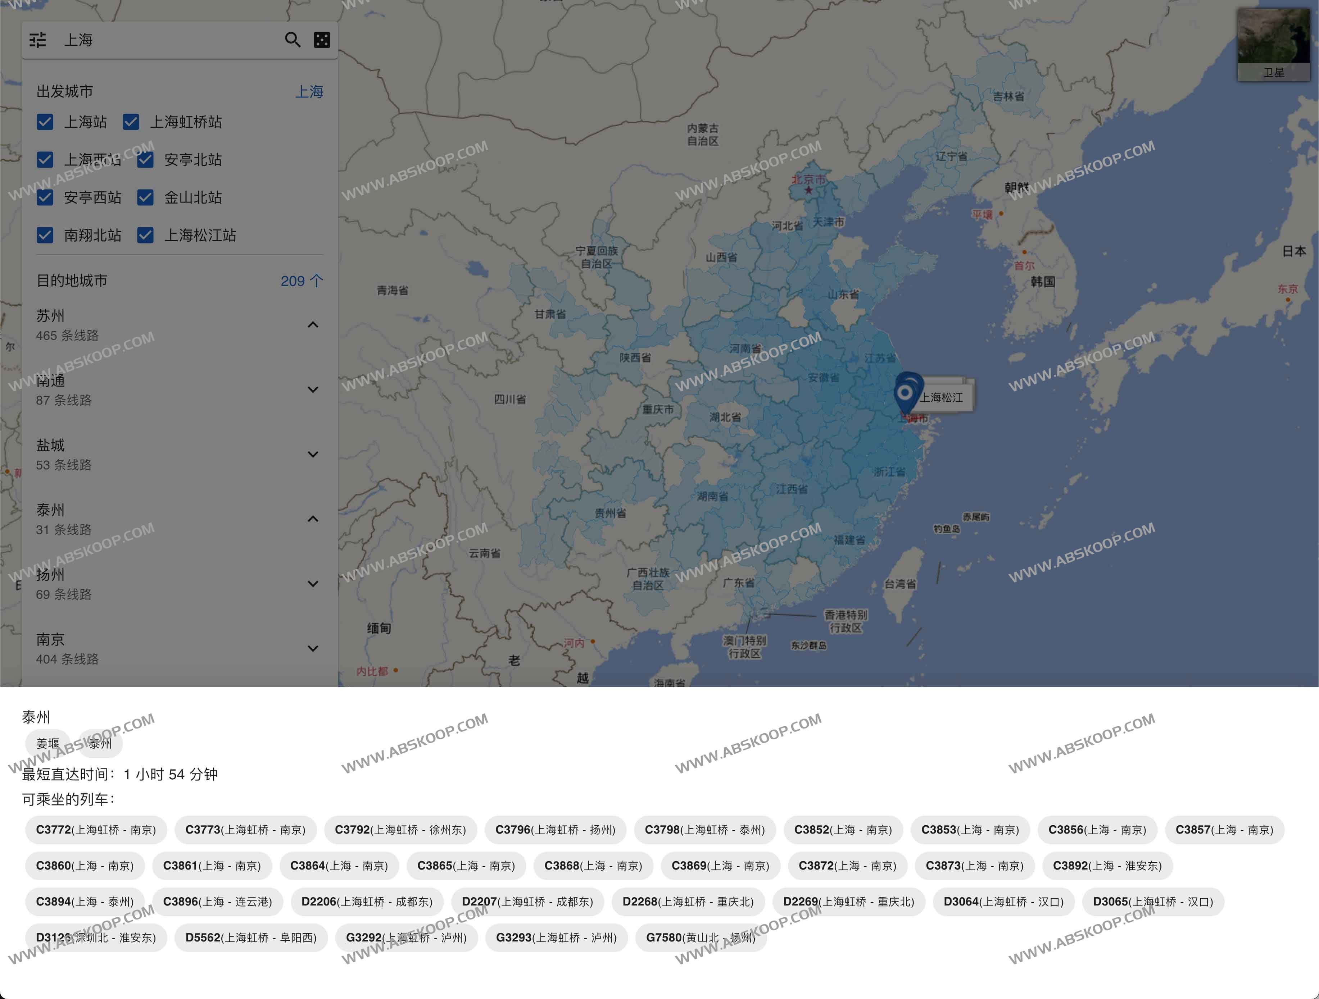Expand the 南通 87 routes entry
1319x999 pixels.
(x=312, y=390)
